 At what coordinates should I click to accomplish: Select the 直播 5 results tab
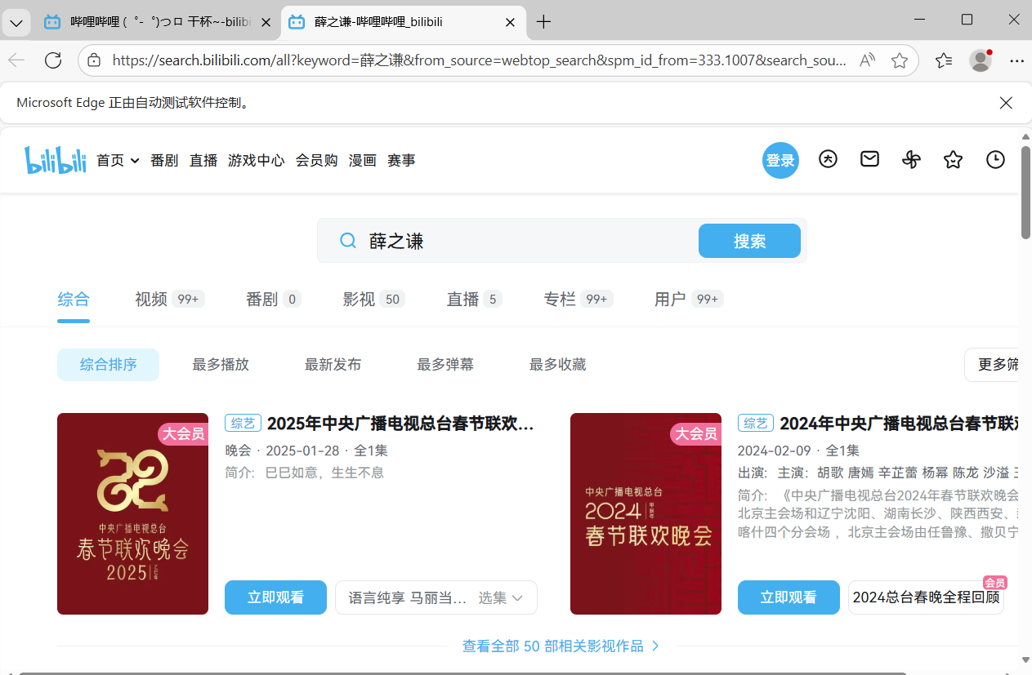pos(475,300)
